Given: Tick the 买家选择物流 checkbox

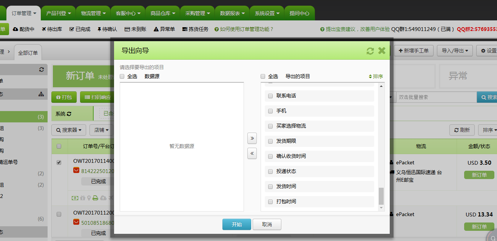Looking at the screenshot, I should click(x=270, y=126).
